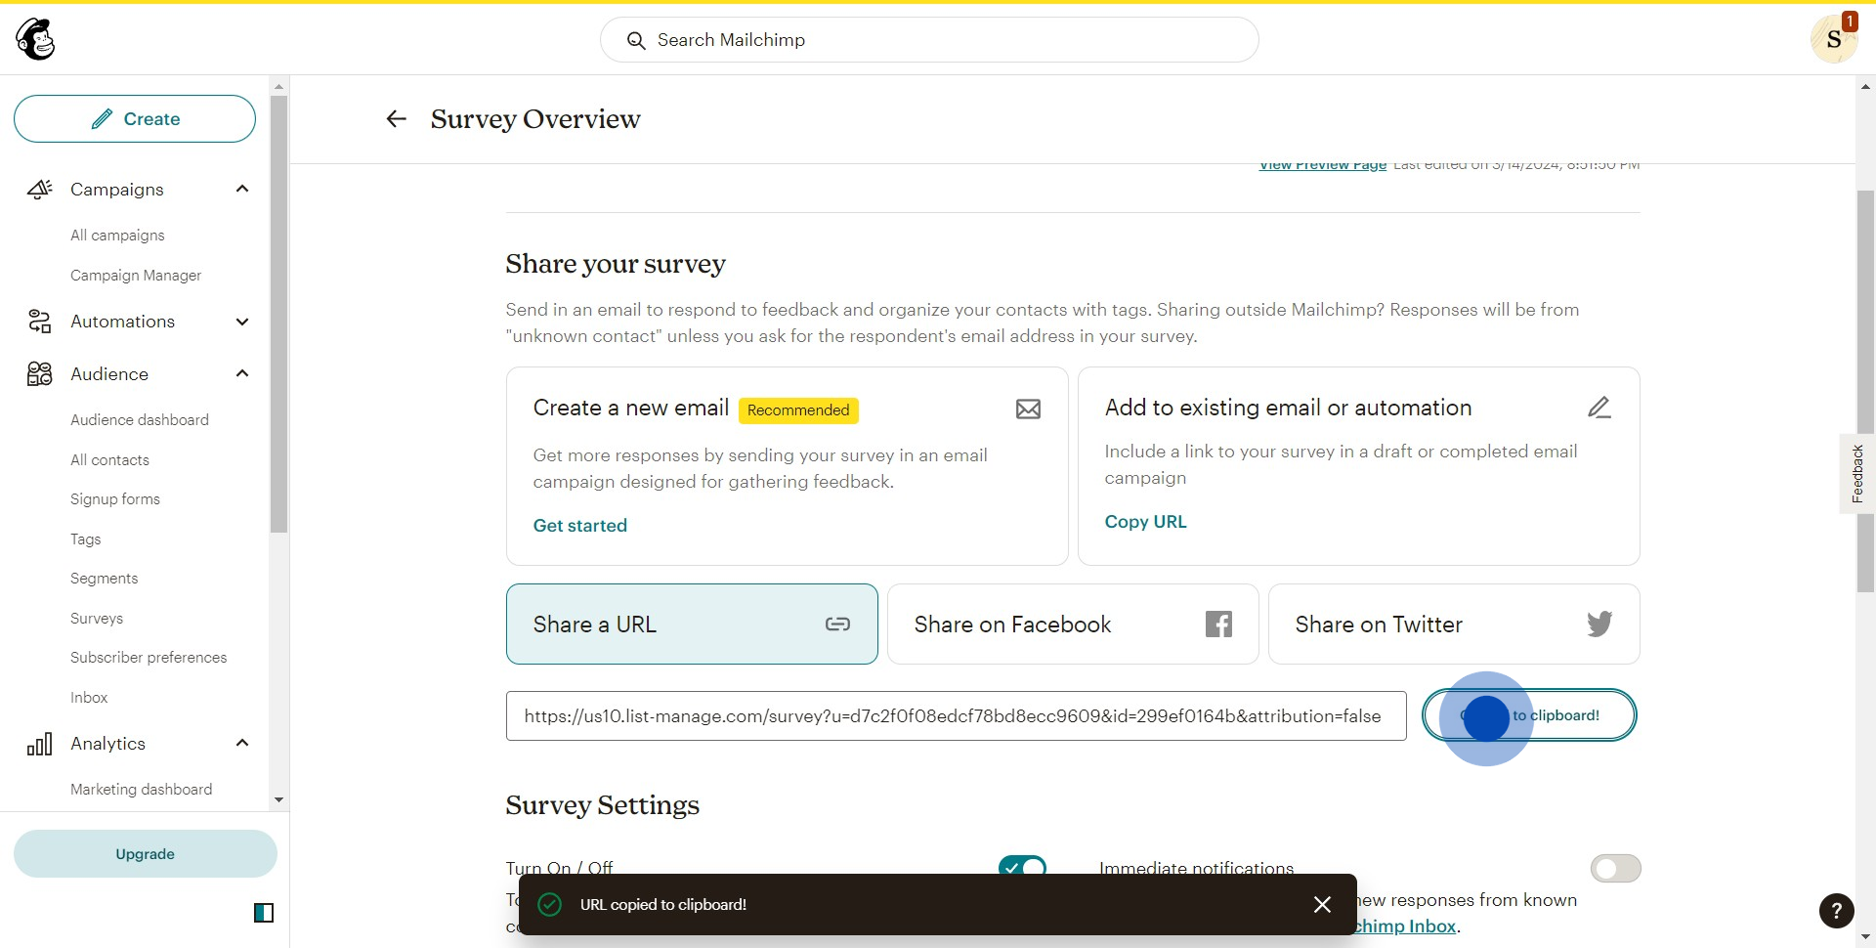
Task: Click the link chain icon in Share a URL
Action: 837,625
